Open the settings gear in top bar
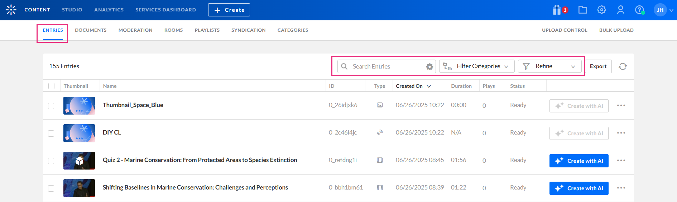Viewport: 677px width, 202px height. (x=601, y=10)
